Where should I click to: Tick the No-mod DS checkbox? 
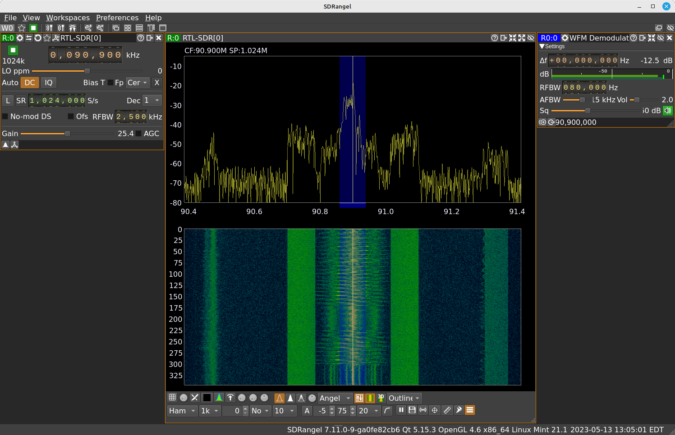[5, 116]
